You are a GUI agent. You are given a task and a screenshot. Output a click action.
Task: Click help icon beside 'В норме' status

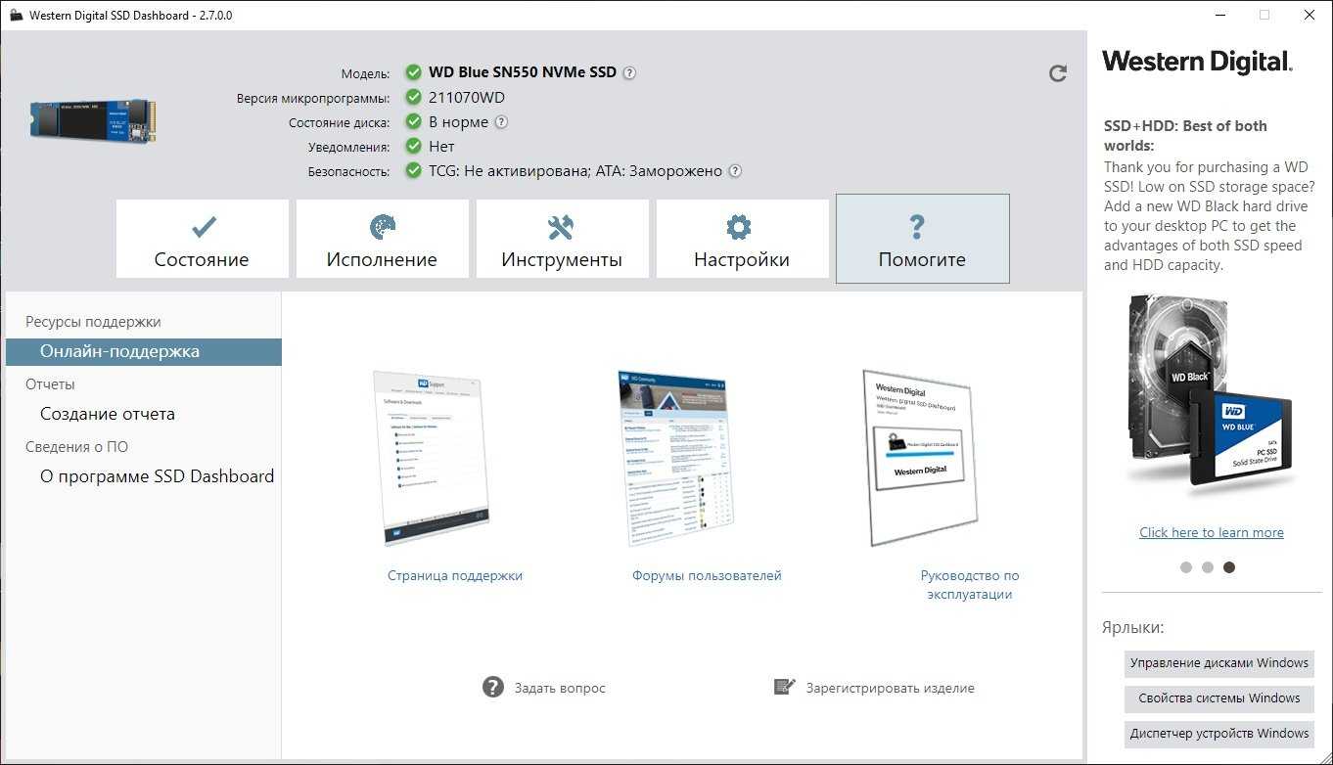[x=501, y=122]
